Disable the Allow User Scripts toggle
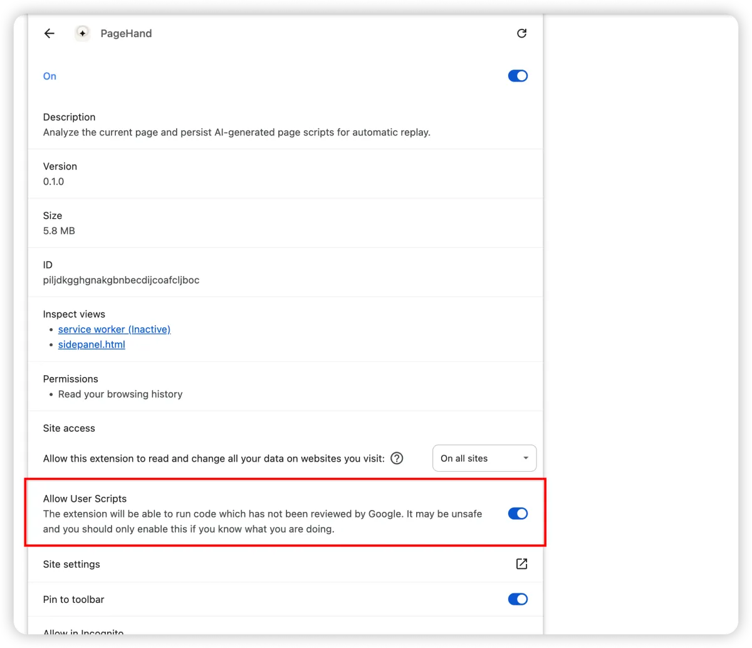The image size is (752, 648). click(x=518, y=513)
